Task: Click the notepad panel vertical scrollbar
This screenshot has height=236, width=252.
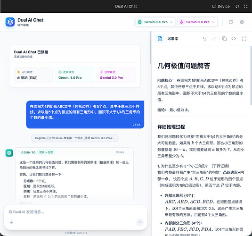Action: (251, 76)
